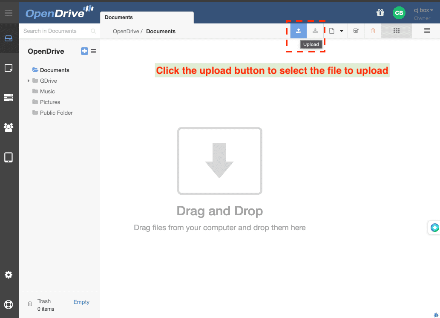This screenshot has height=318, width=440.
Task: Open the Drive files sidebar icon
Action: [9, 38]
